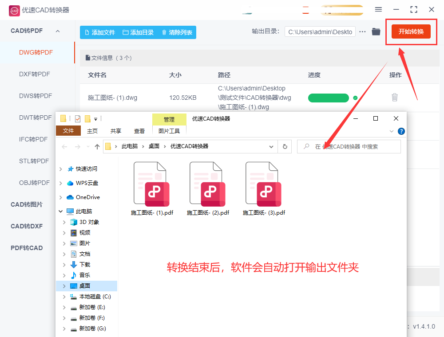Select OBJ转PDF in sidebar
The height and width of the screenshot is (337, 444).
coord(34,183)
